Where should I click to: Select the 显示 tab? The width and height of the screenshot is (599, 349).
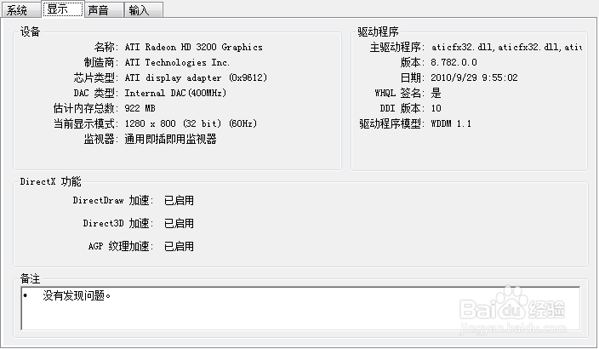63,9
